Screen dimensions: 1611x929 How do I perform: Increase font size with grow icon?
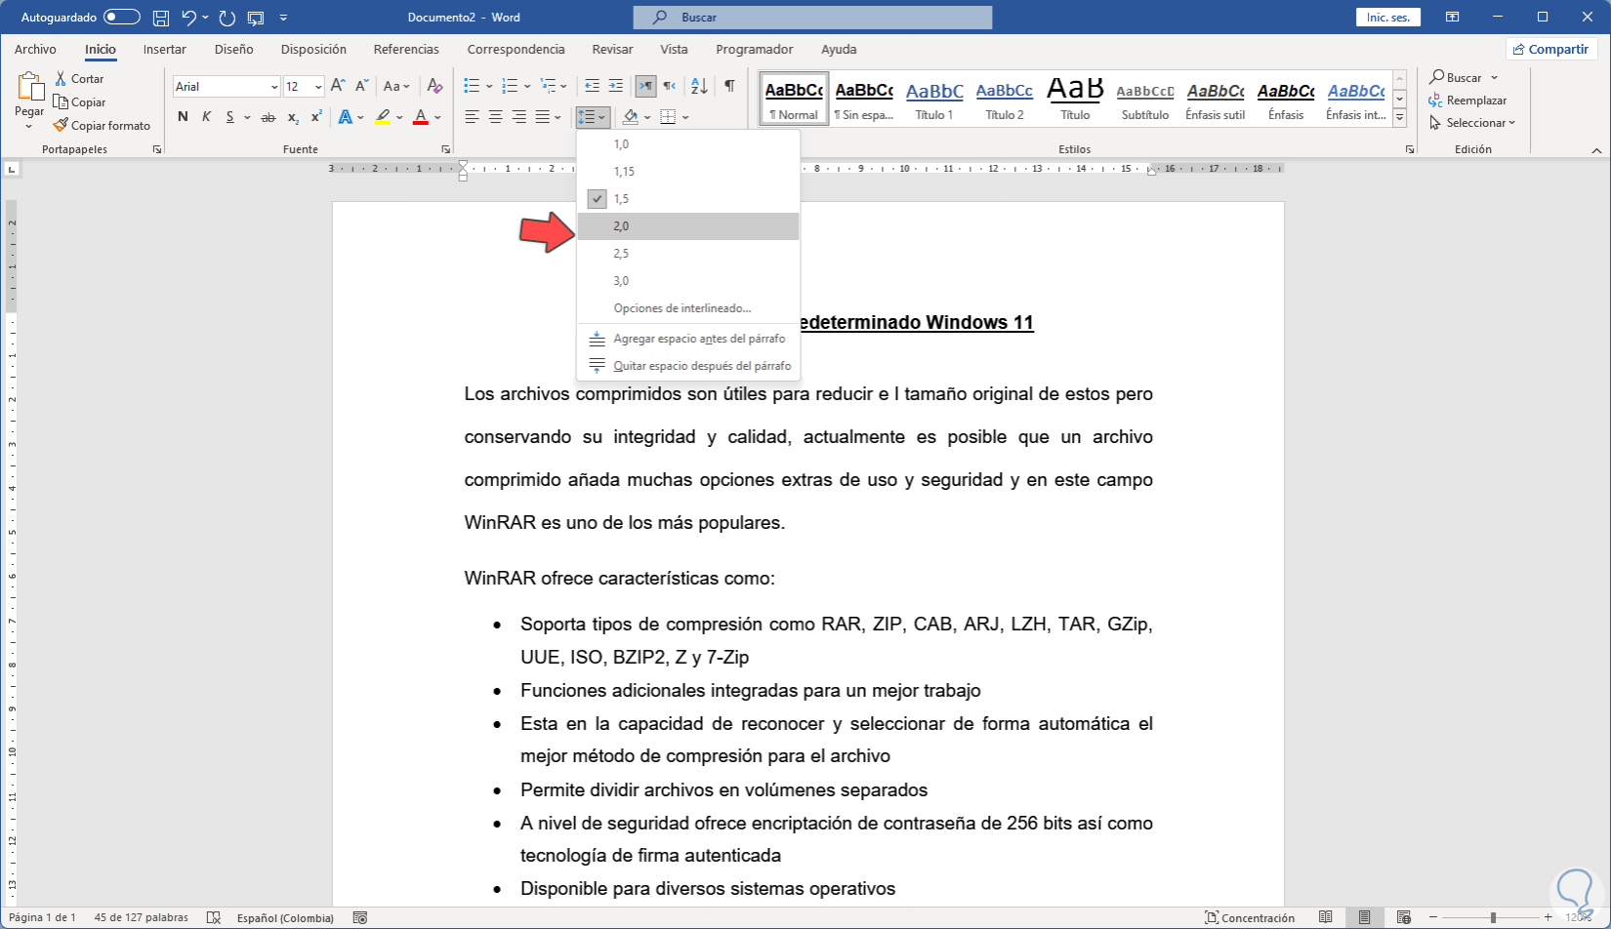(338, 86)
